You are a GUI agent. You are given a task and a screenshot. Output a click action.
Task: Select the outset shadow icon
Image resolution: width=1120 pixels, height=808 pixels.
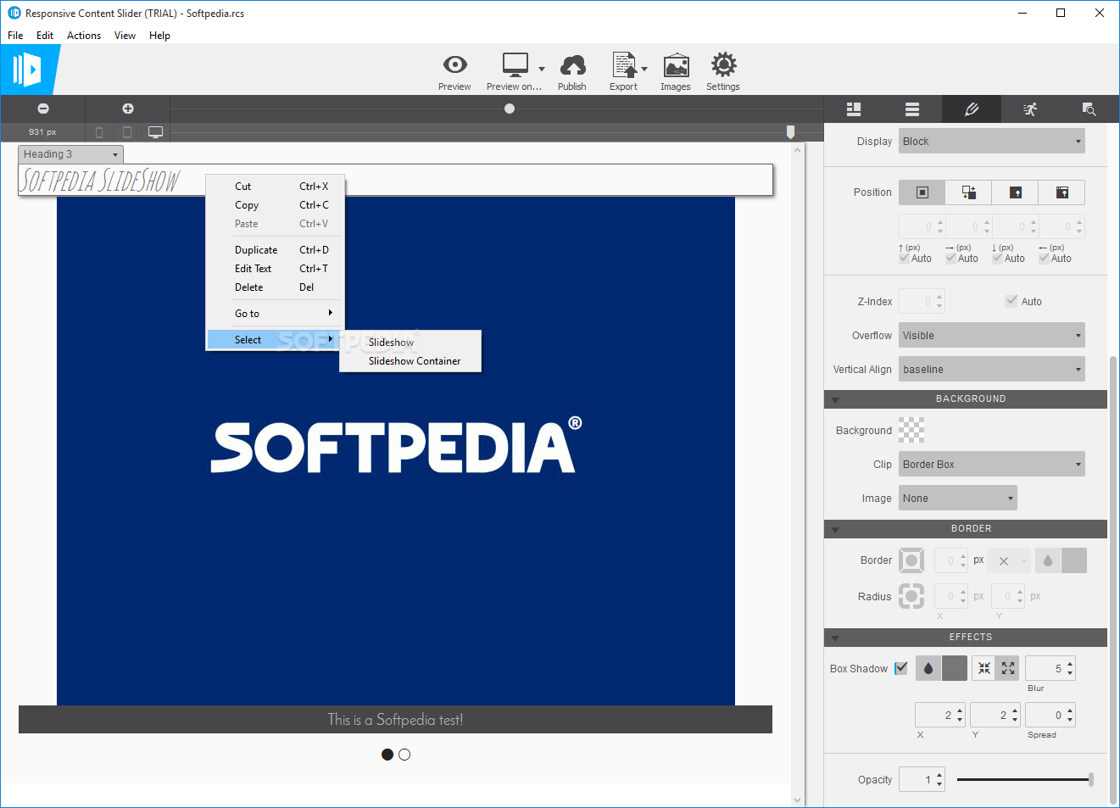click(x=1008, y=669)
